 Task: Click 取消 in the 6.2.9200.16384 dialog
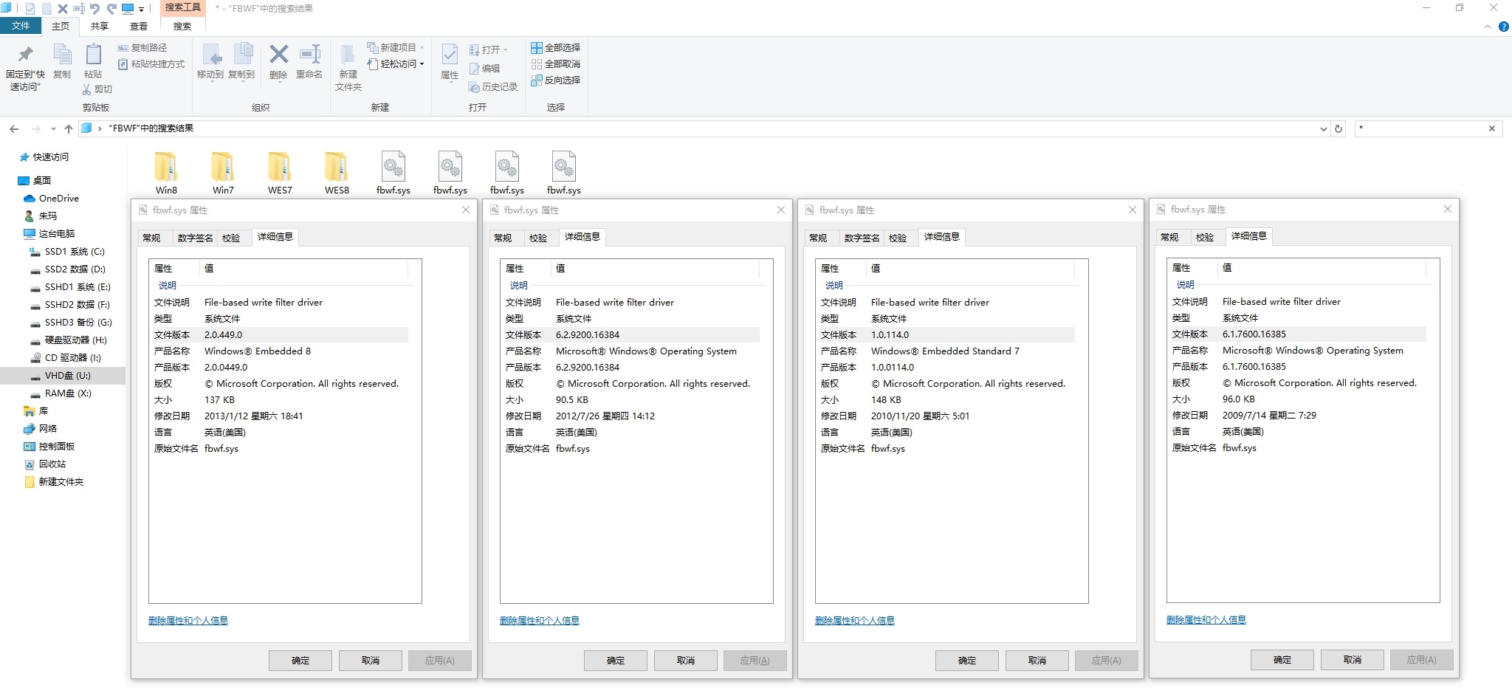[686, 660]
